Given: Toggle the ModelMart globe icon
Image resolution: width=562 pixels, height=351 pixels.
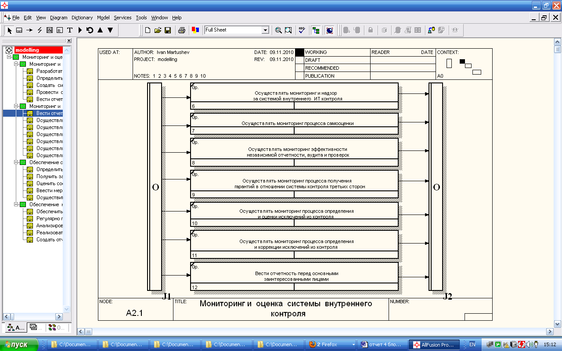Looking at the screenshot, I should [329, 30].
